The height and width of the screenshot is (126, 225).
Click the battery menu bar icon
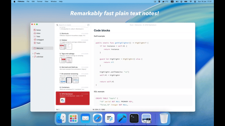(x=186, y=2)
